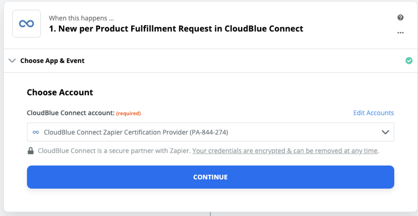
Task: Open the account dropdown arrow
Action: (385, 132)
